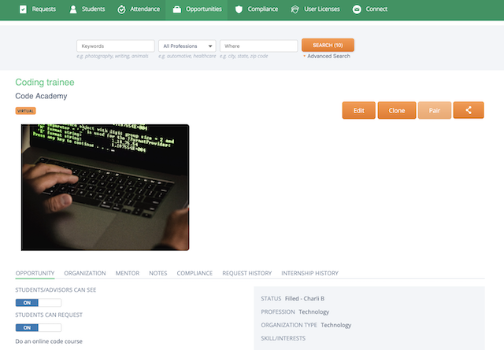Click the Attendance clock icon
Viewport: 504px width, 350px height.
click(x=121, y=9)
